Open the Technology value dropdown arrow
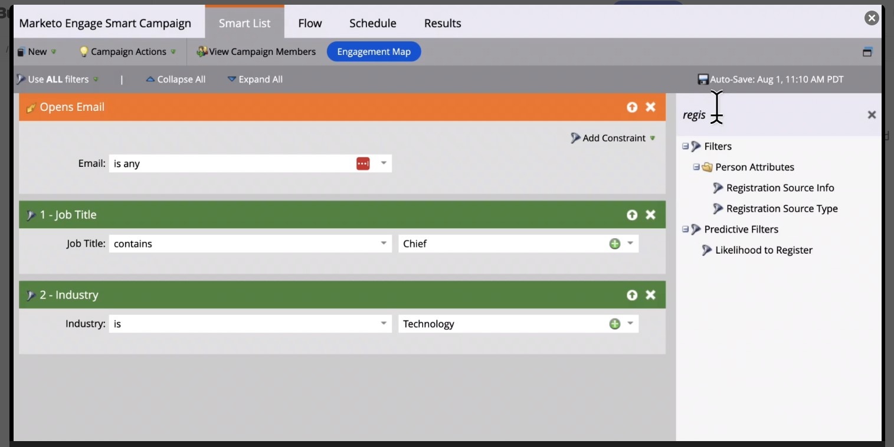 pos(630,324)
